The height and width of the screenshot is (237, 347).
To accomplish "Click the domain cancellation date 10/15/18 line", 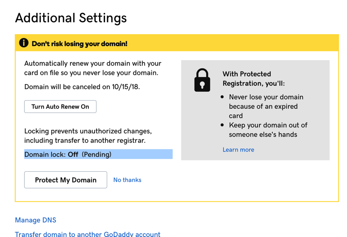I will point(82,87).
